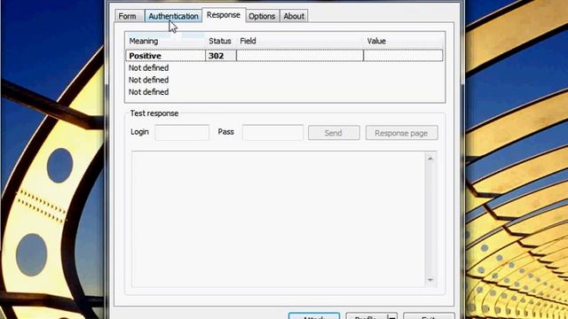Click the response area scroll up arrow

[x=430, y=159]
